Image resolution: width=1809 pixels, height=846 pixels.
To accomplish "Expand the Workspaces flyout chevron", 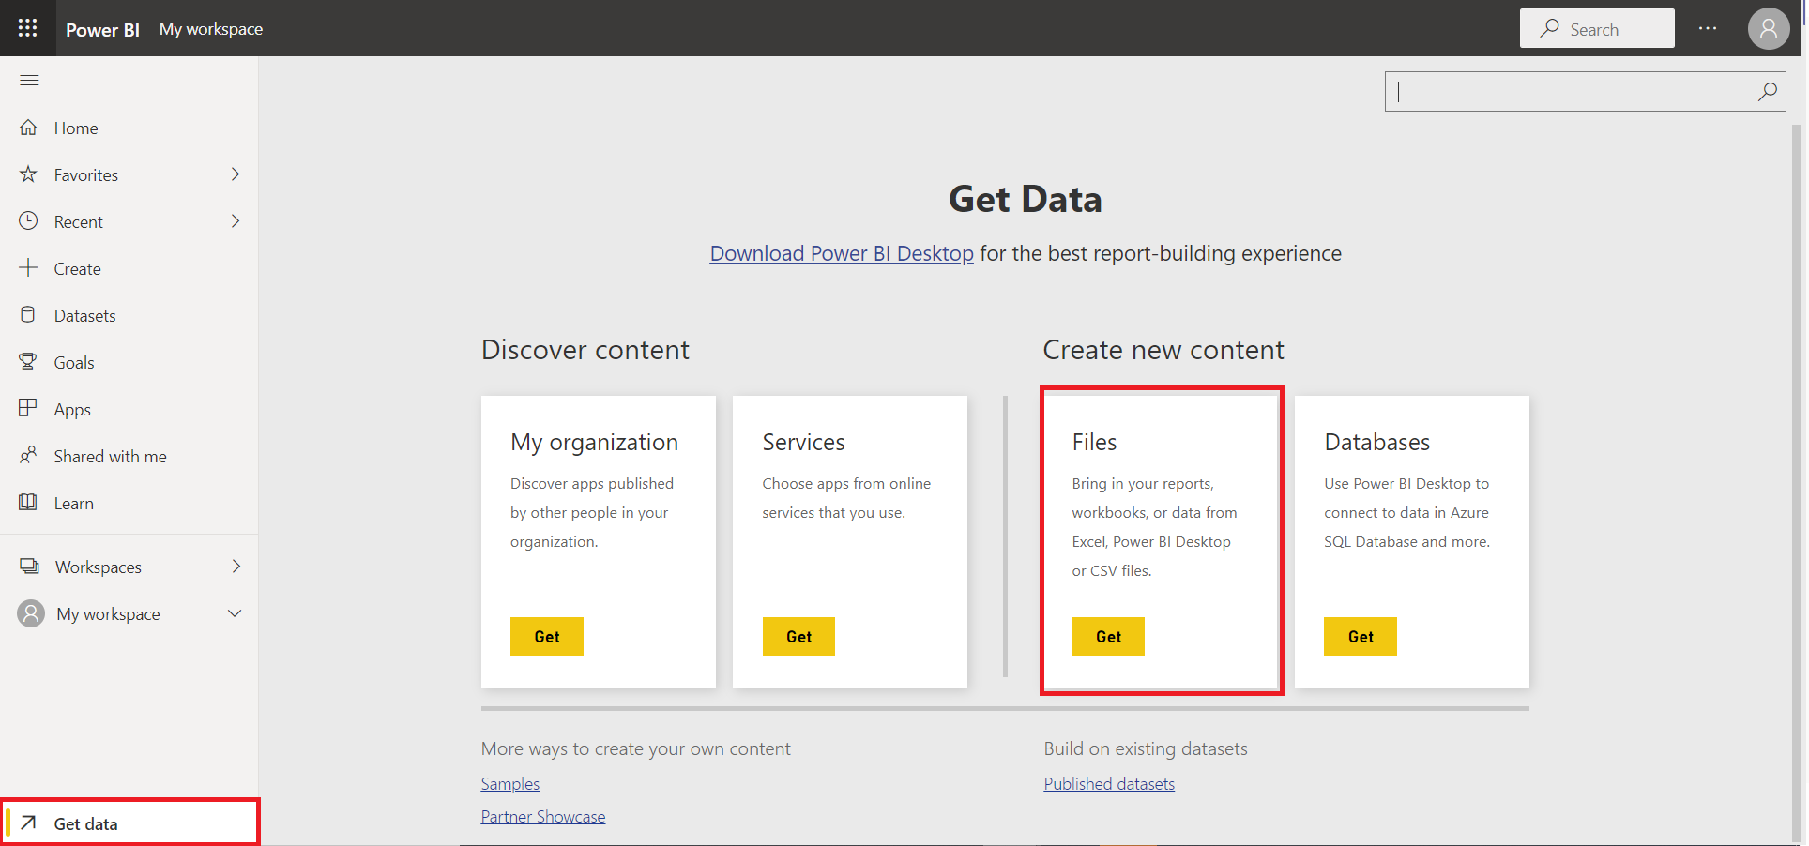I will (236, 567).
